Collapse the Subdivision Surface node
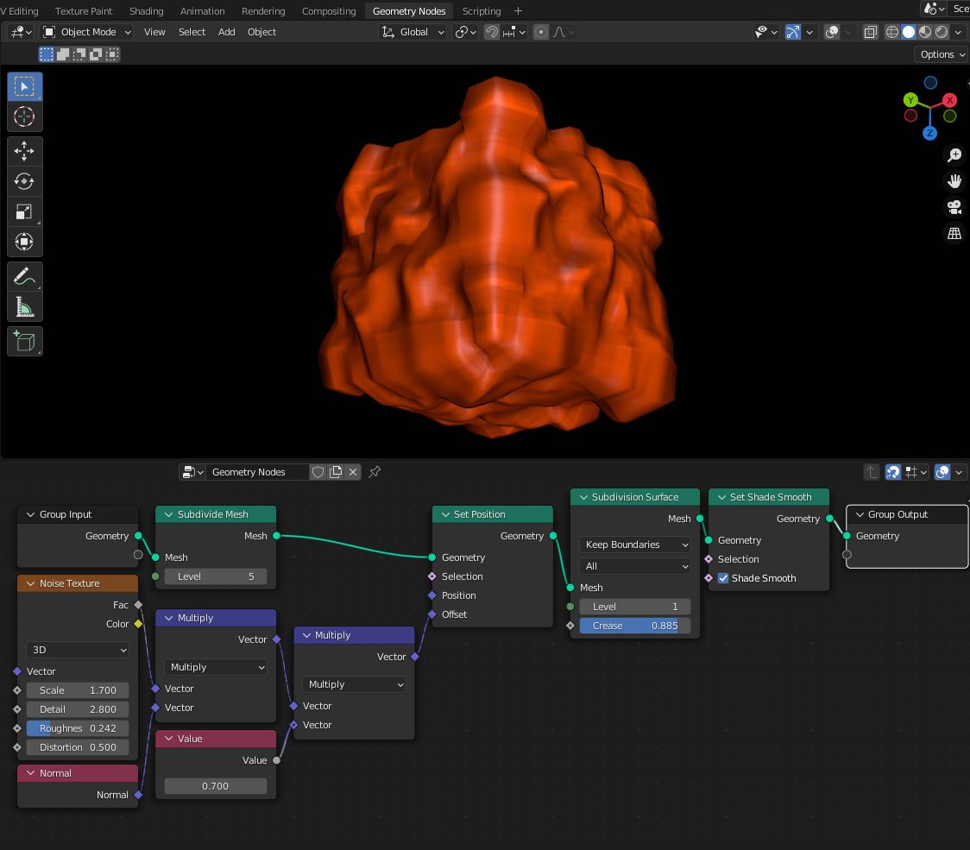This screenshot has height=850, width=970. (x=583, y=497)
